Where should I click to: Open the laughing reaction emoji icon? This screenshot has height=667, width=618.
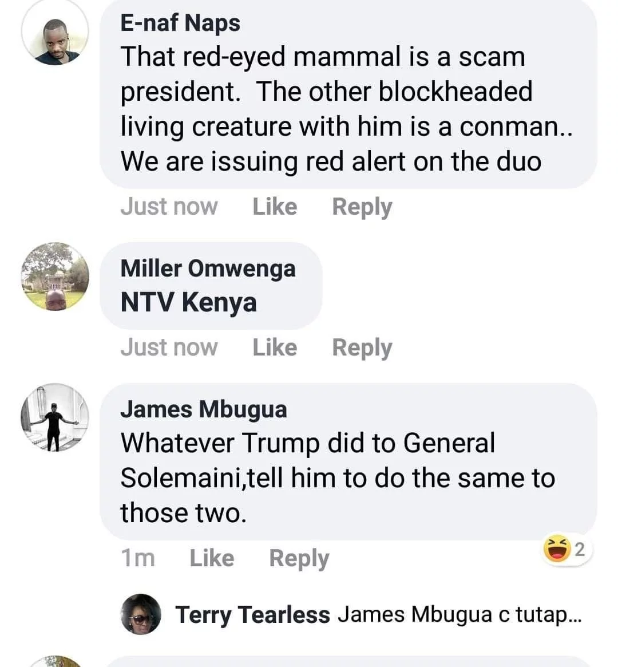[556, 550]
